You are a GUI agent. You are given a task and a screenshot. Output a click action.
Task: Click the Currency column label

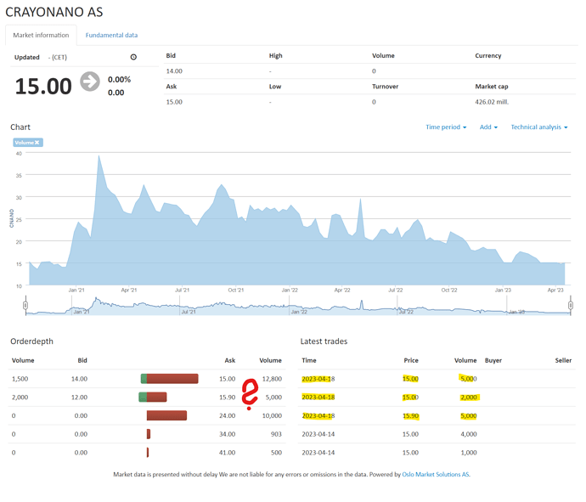click(488, 56)
